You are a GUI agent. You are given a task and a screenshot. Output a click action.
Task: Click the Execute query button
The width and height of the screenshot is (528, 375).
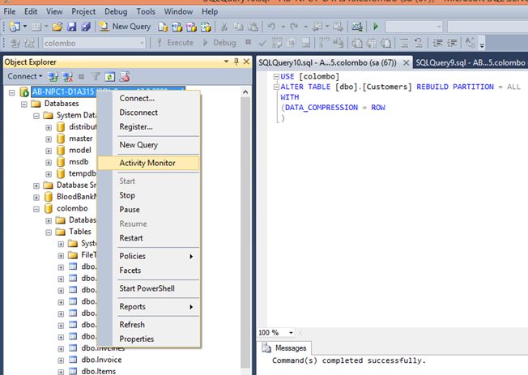point(175,42)
